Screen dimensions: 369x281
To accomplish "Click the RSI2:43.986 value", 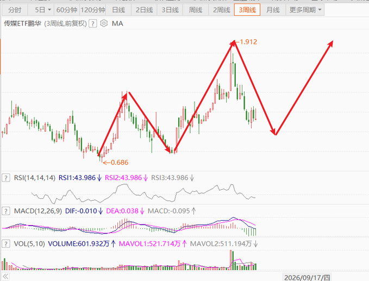I will pos(123,178).
